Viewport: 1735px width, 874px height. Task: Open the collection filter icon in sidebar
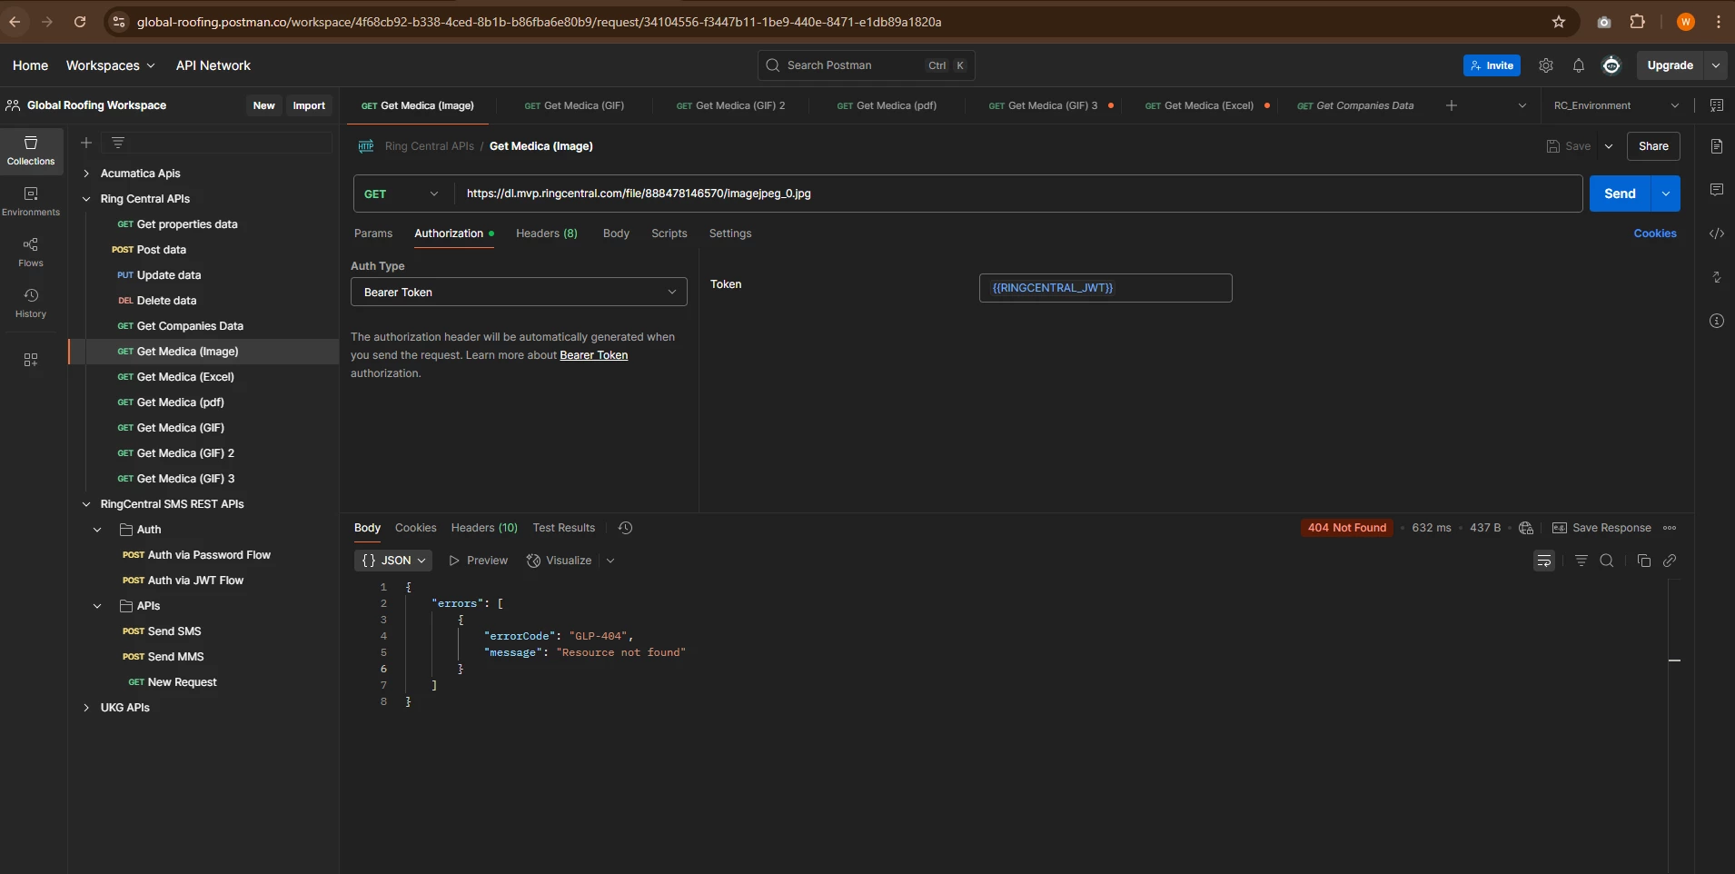(x=118, y=143)
